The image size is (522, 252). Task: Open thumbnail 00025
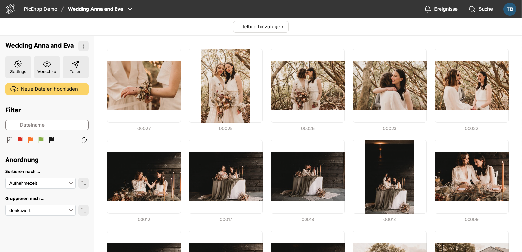tap(226, 86)
